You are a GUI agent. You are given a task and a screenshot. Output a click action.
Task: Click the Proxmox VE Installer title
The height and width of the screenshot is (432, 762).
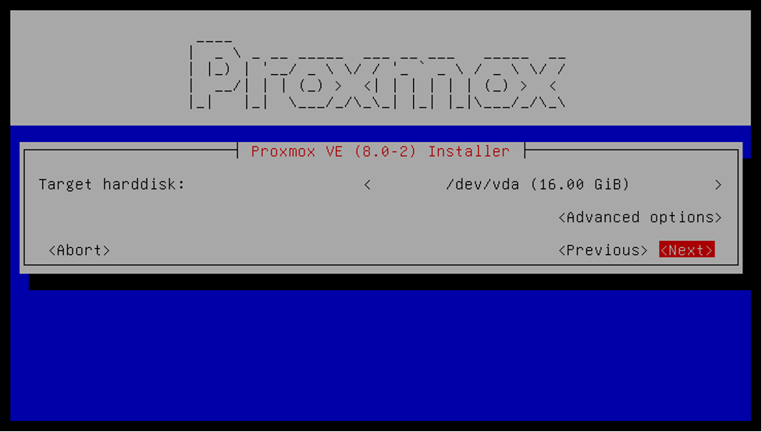380,151
